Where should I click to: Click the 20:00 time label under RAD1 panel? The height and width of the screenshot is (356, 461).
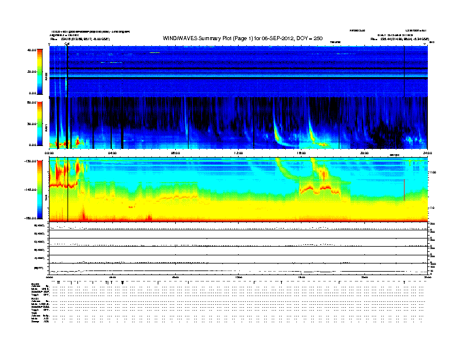tap(364, 153)
